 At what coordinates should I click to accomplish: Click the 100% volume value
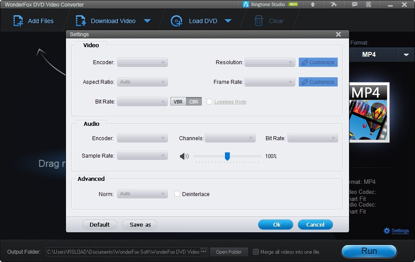coord(271,156)
